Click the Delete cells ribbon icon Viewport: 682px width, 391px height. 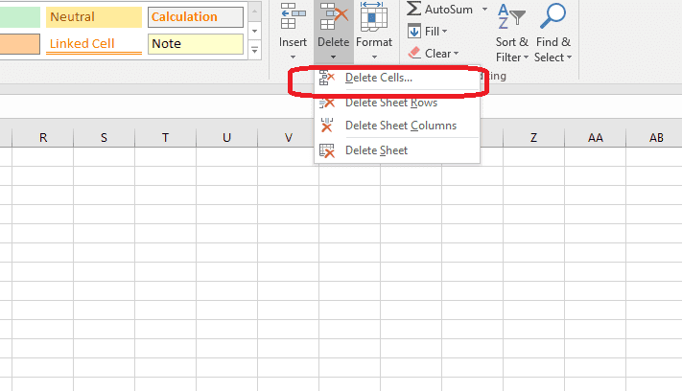click(x=333, y=16)
